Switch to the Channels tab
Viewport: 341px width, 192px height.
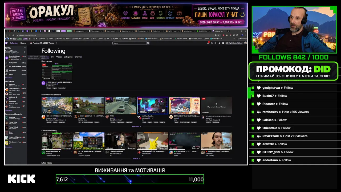coord(78,57)
